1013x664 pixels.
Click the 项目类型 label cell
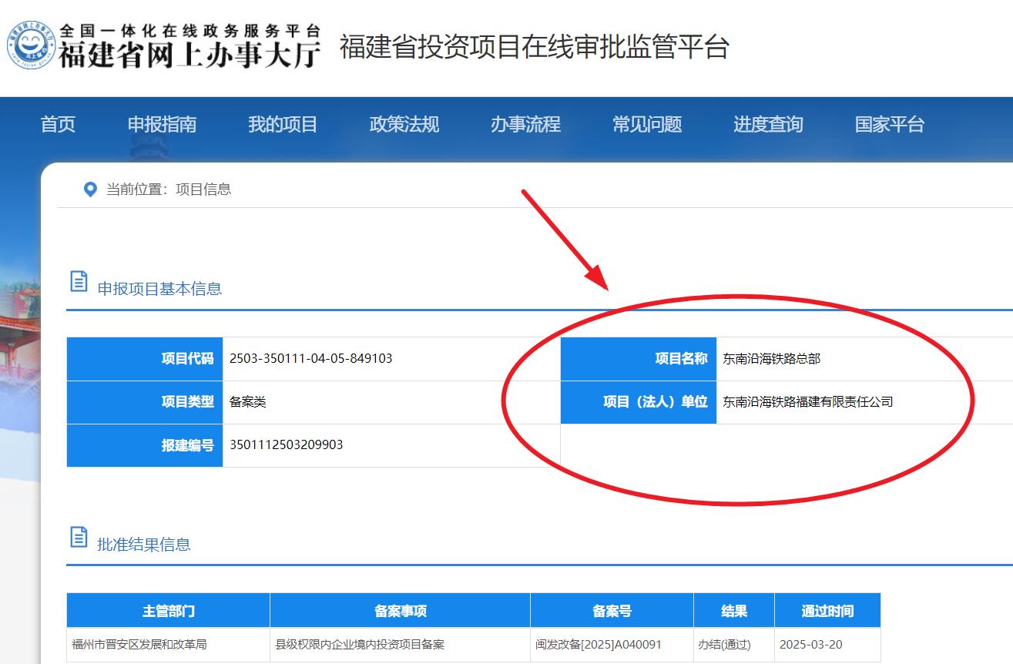tap(145, 401)
